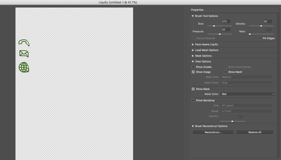Expand the Face-Aware Liquify section
281x160 pixels.
click(x=193, y=45)
